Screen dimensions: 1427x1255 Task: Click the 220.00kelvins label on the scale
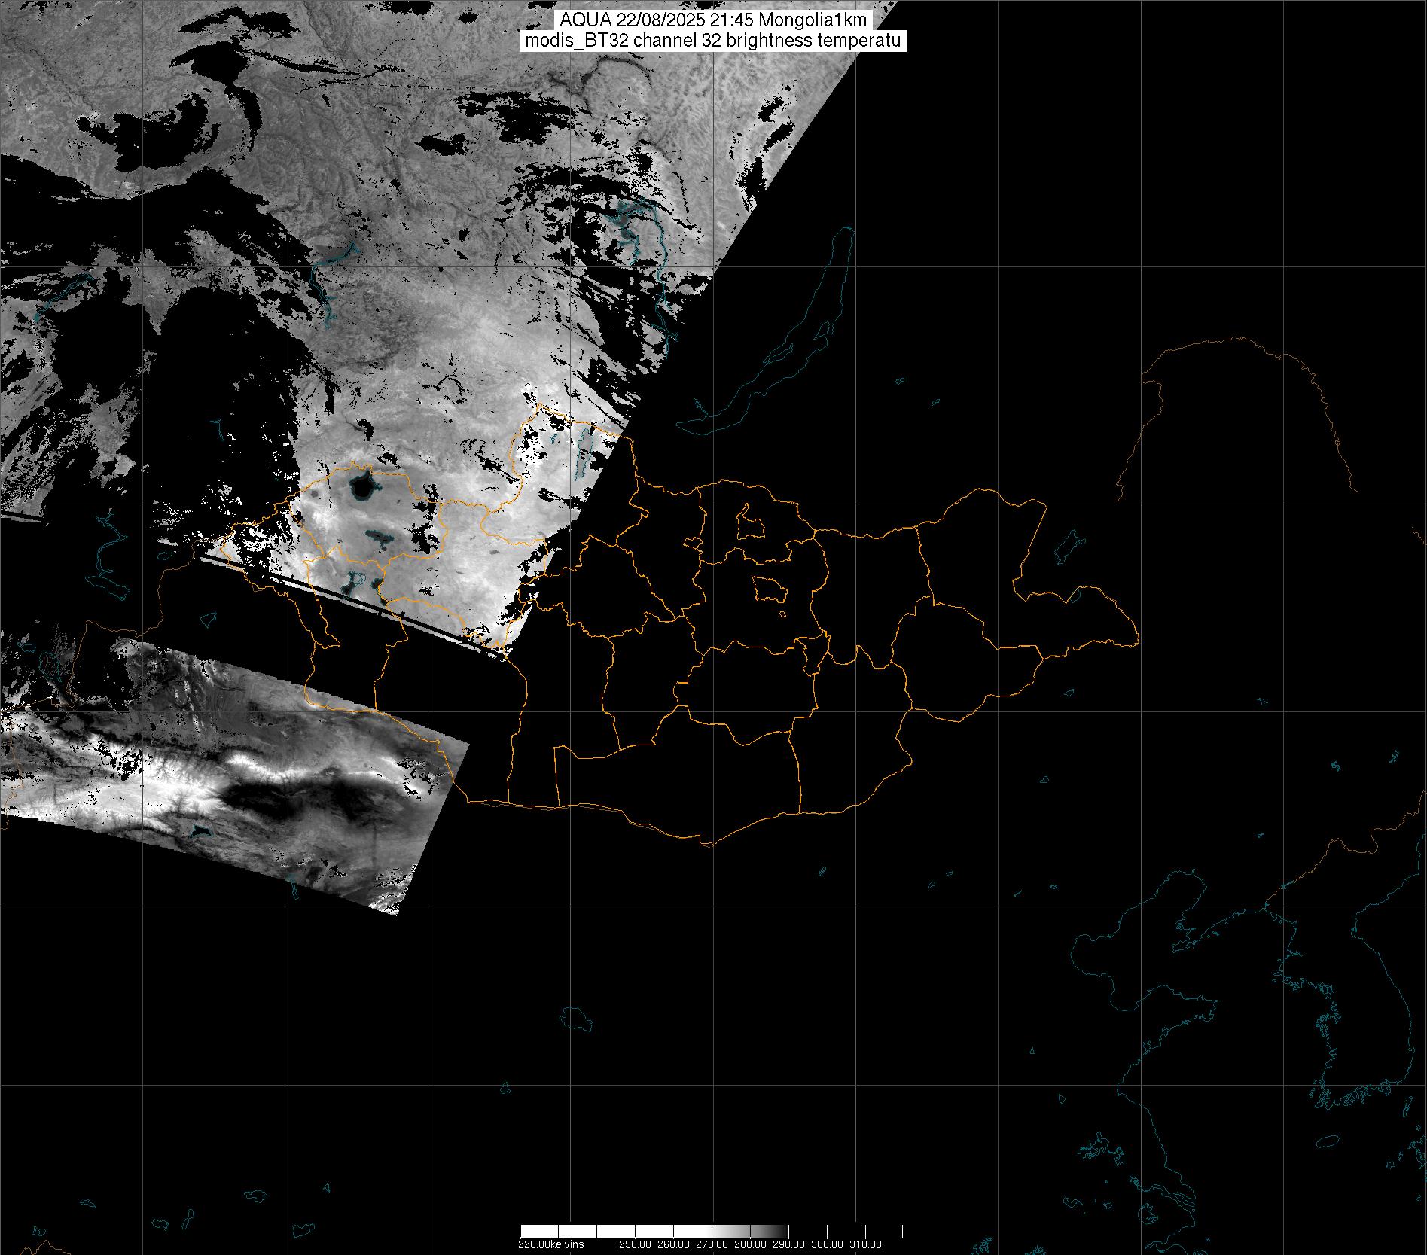550,1244
